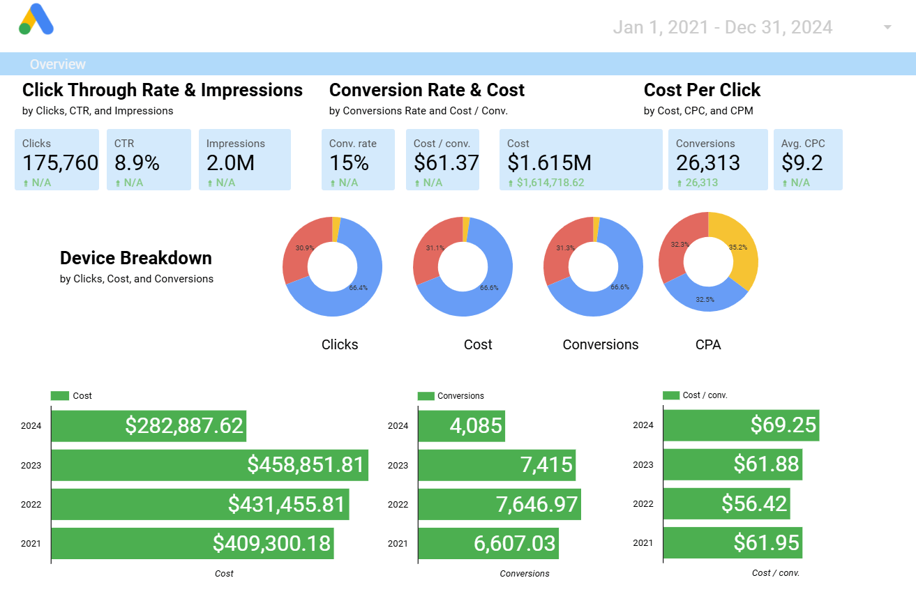Click the Conv. rate scorecard

pos(357,160)
